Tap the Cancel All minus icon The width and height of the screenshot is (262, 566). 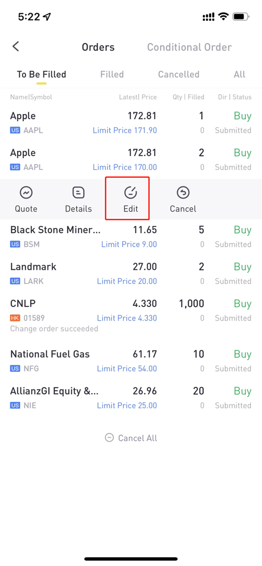(109, 438)
